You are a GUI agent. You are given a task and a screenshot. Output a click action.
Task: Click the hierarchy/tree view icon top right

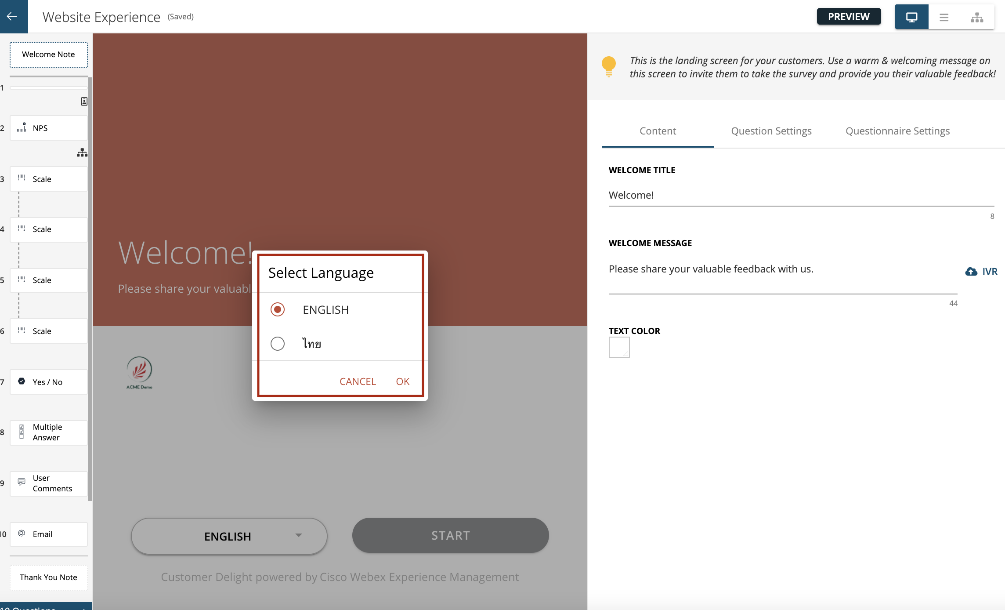pos(977,16)
